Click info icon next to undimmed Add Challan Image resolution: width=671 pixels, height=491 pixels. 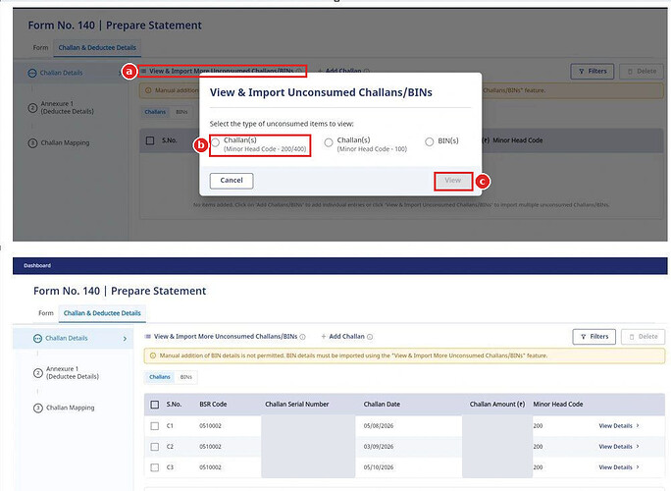tap(370, 337)
